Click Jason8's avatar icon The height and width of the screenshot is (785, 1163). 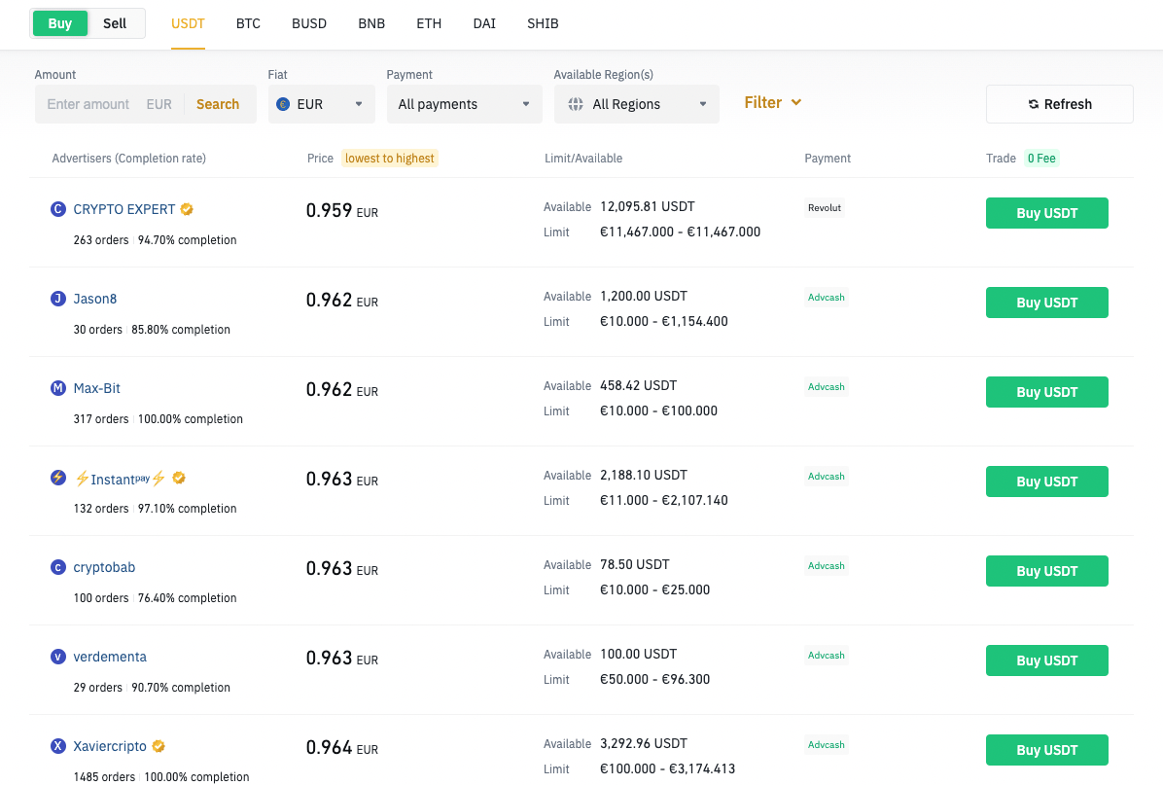click(x=58, y=299)
